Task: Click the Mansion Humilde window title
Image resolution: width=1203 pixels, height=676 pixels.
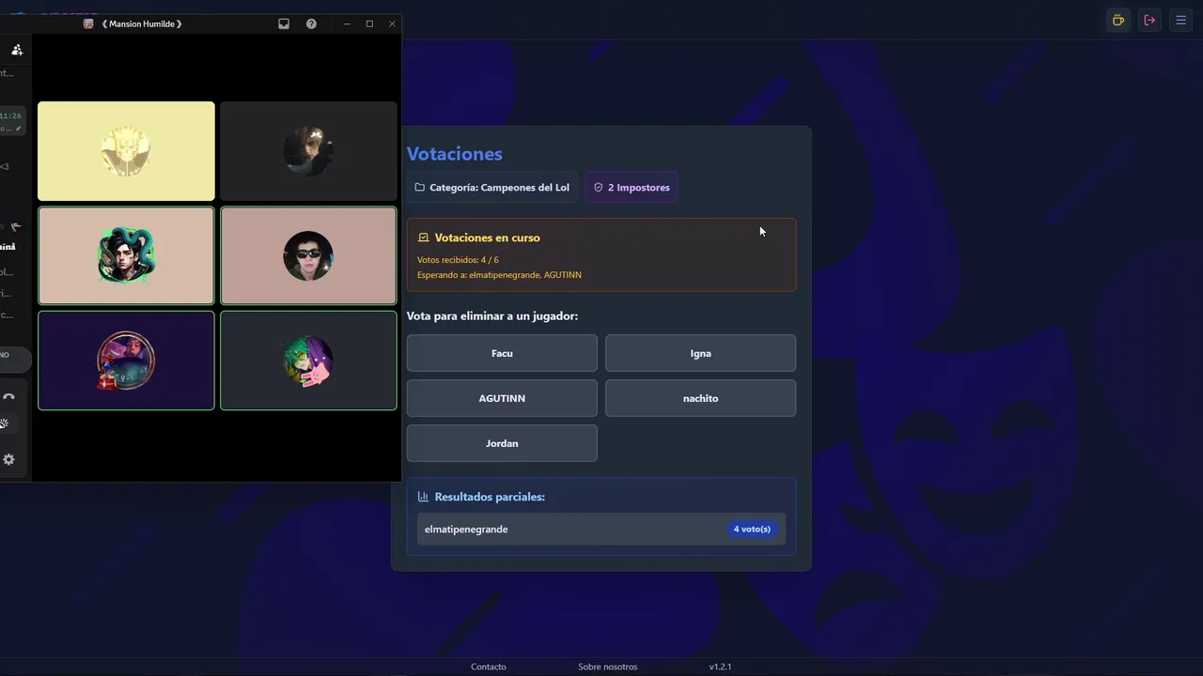Action: pos(142,23)
